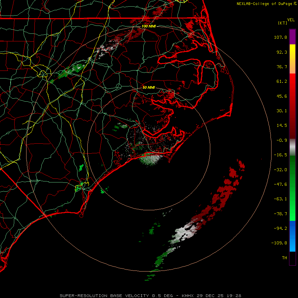The image size is (298, 298).
Task: Select the -0.9 velocity scale value
Action: (x=282, y=140)
